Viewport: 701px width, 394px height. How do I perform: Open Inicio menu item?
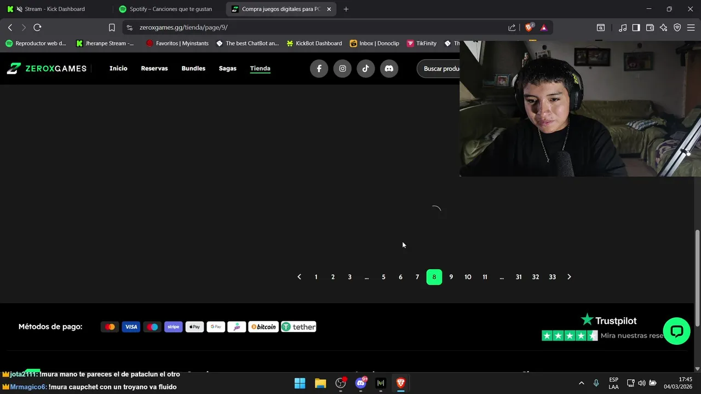pos(118,68)
